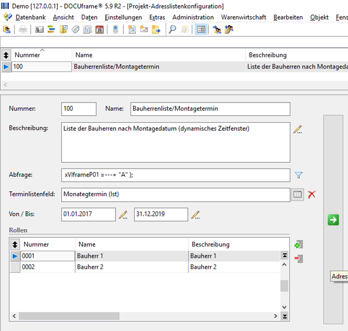Click the users with blue arrow icon
348x331 pixels.
[217, 30]
